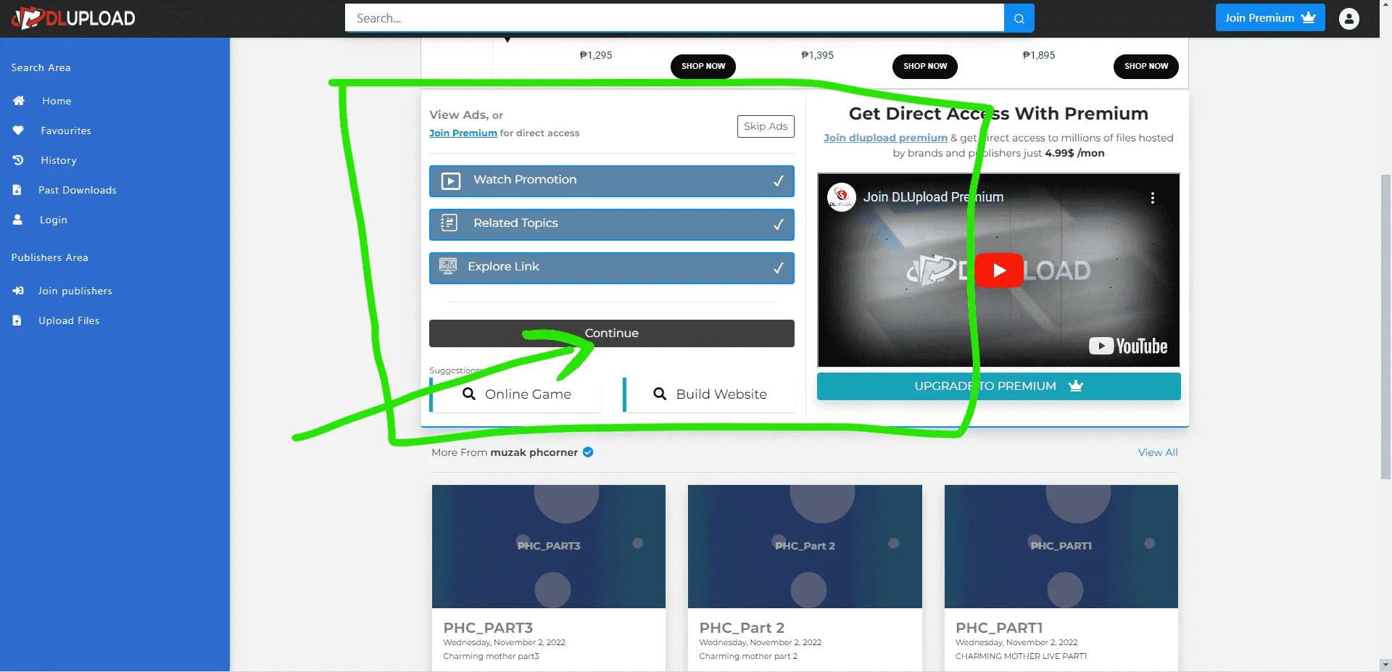Click the magnifier icon beside Online Game
Screen dimensions: 1392x672
click(469, 394)
